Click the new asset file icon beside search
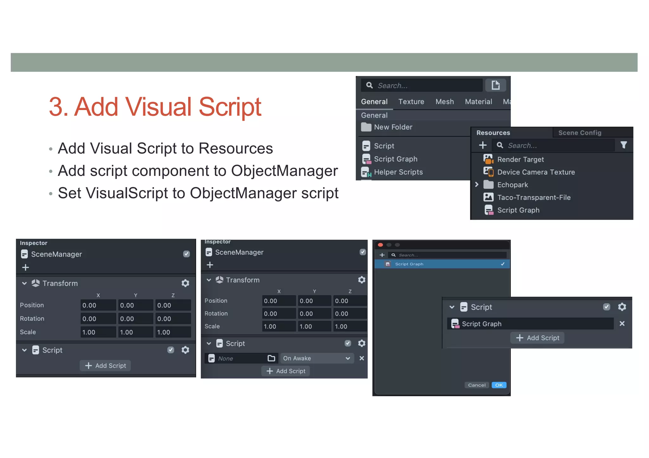Screen dimensions: 649x458 tap(496, 85)
